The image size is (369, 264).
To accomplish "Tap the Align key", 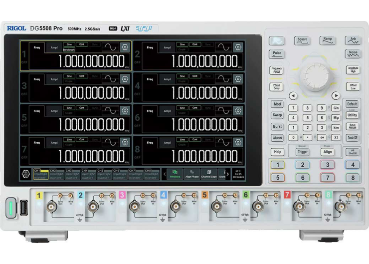I will tap(327, 152).
